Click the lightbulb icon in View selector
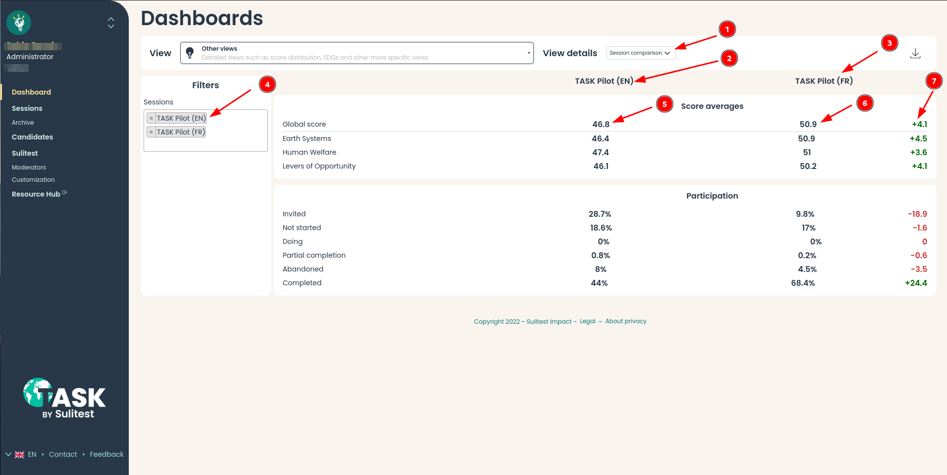 190,53
